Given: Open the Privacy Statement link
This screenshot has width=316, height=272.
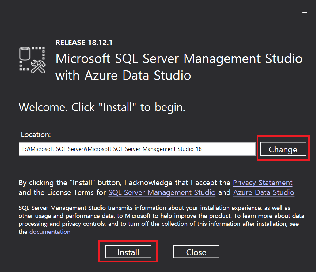Looking at the screenshot, I should (263, 183).
